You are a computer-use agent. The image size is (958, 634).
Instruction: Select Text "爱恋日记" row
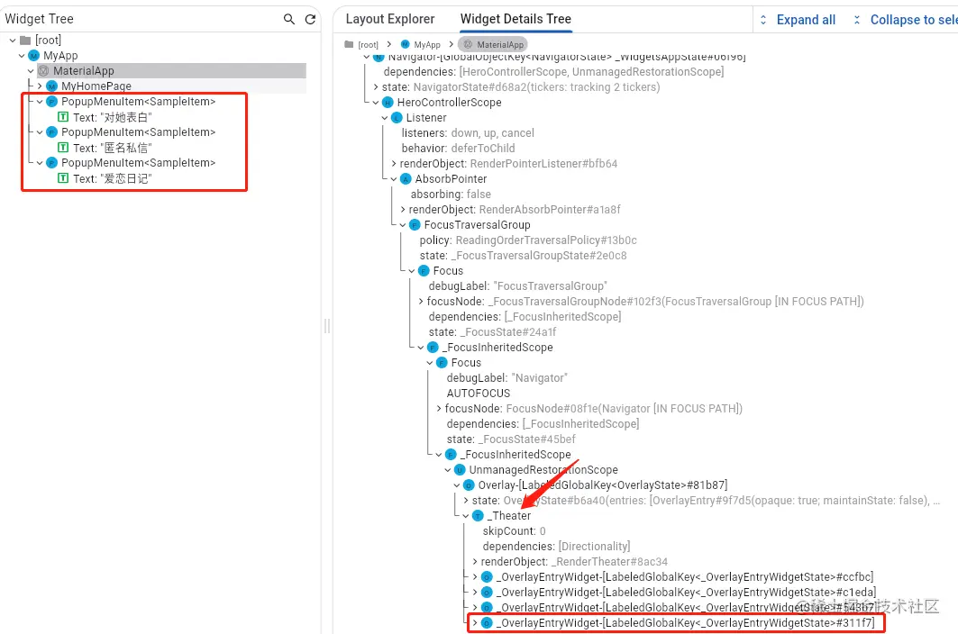tap(105, 178)
